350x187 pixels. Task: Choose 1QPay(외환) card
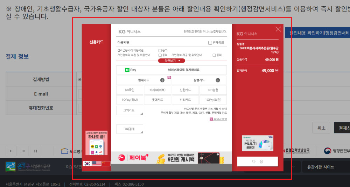pos(213,100)
